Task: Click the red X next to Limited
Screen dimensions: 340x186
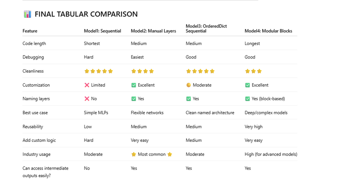Action: point(87,85)
